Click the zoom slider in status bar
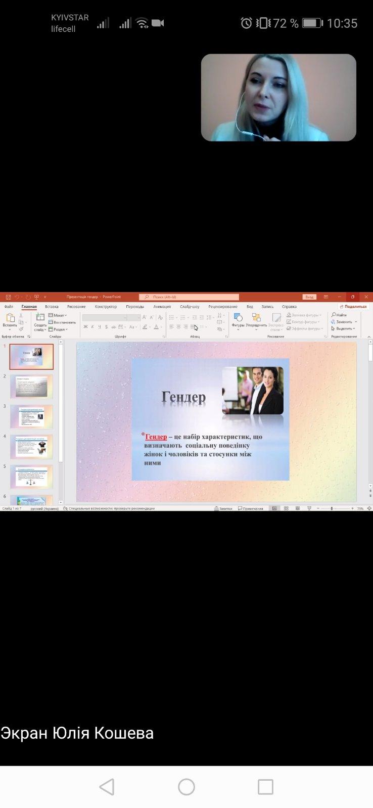The width and height of the screenshot is (373, 808). 332,508
